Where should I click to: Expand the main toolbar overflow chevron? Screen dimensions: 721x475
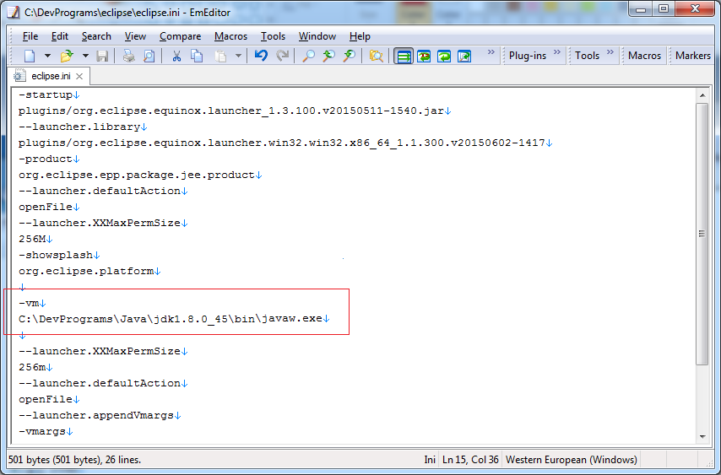tap(491, 52)
